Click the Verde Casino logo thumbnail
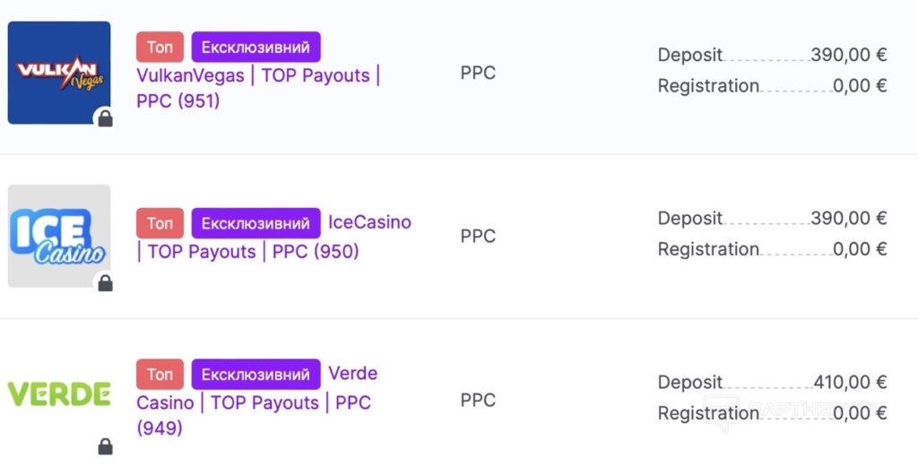This screenshot has height=467, width=918. [59, 393]
